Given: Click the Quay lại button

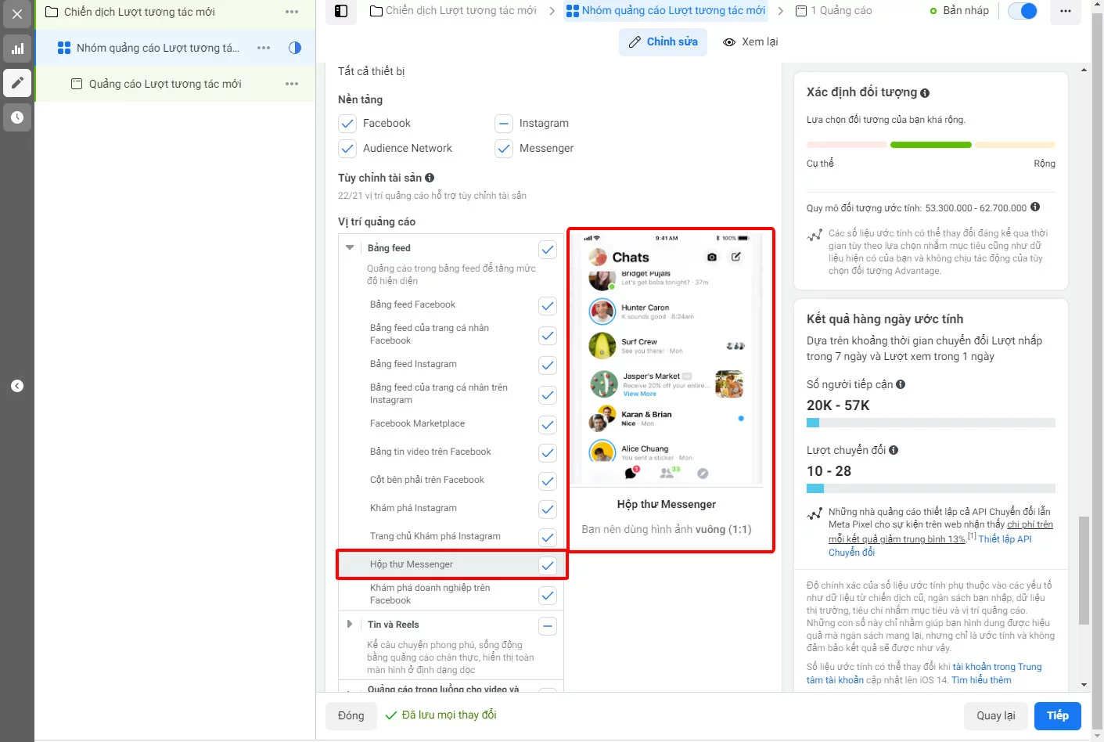Looking at the screenshot, I should (996, 715).
